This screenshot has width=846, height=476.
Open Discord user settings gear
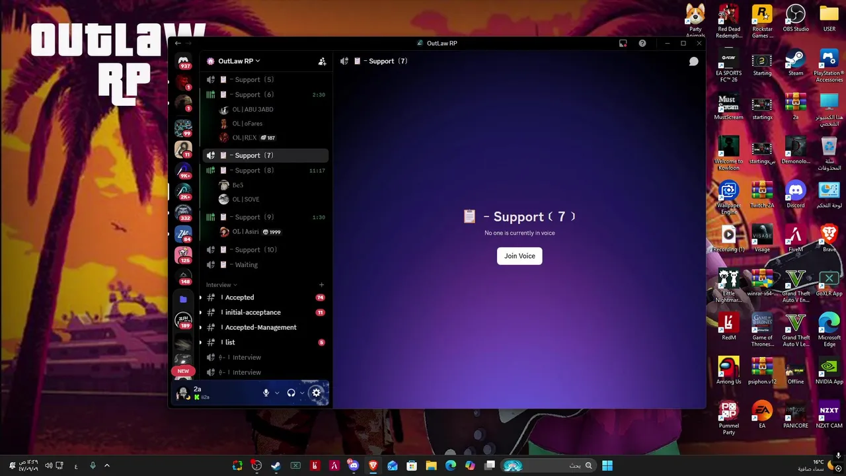pos(316,393)
